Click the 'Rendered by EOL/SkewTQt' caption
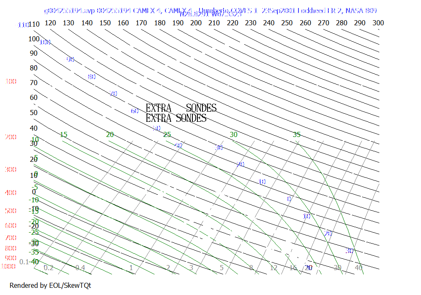Viewport: 421px width, 295px height. [50, 285]
